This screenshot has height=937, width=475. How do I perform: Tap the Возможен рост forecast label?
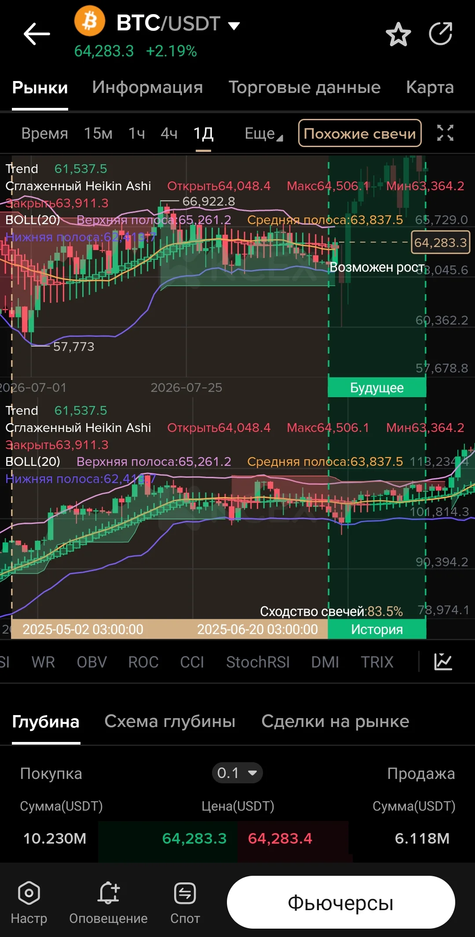click(377, 267)
